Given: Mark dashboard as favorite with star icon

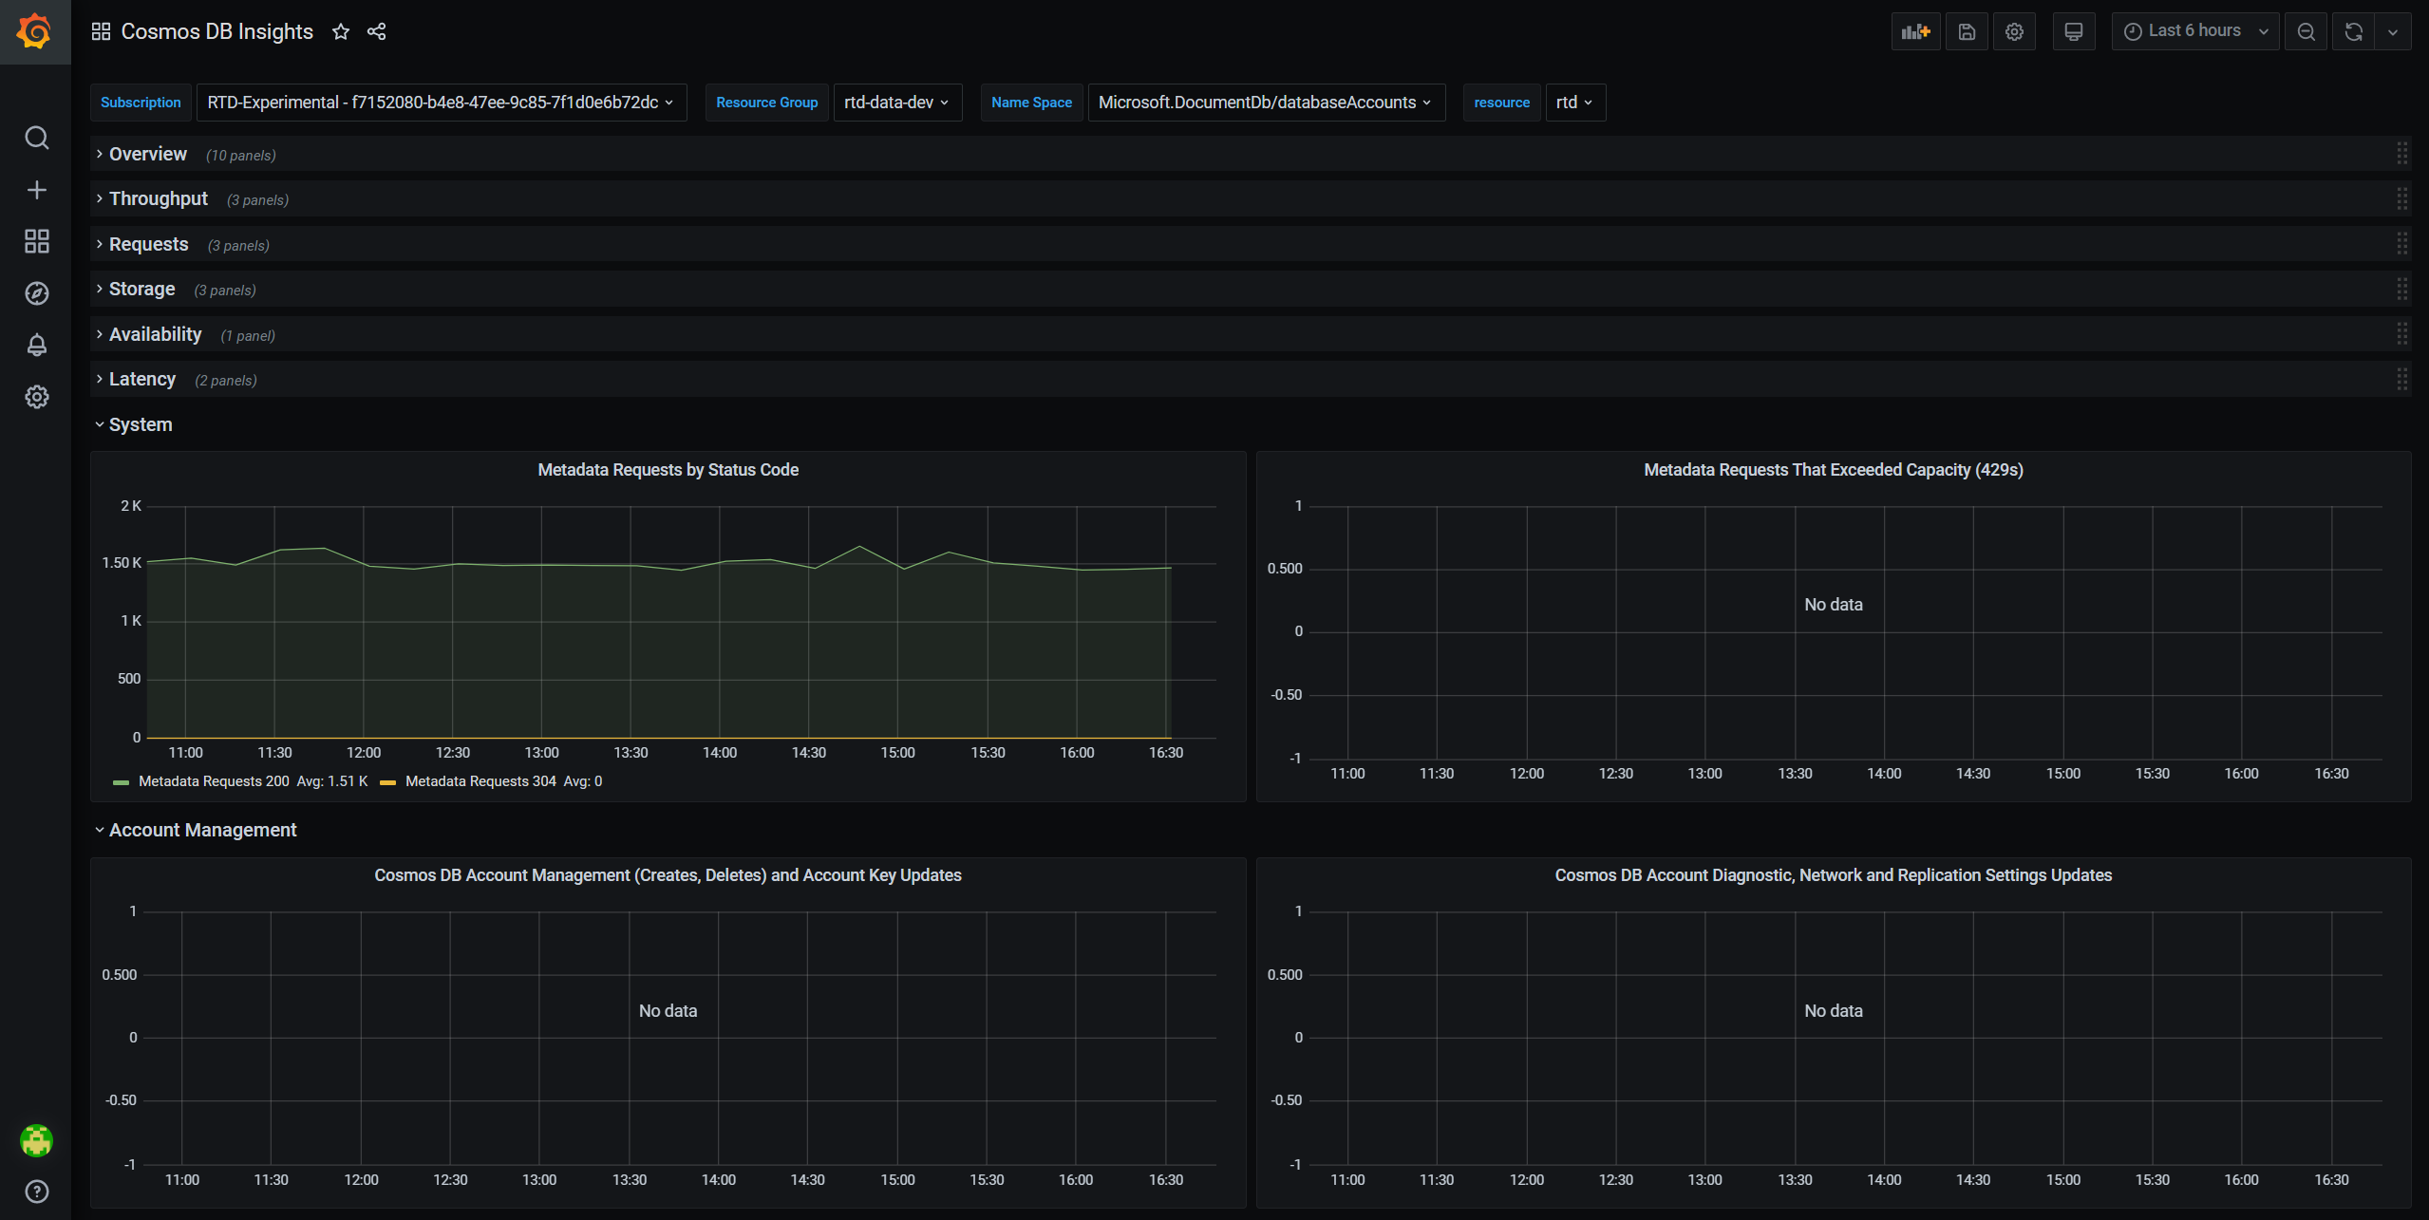Looking at the screenshot, I should click(341, 31).
